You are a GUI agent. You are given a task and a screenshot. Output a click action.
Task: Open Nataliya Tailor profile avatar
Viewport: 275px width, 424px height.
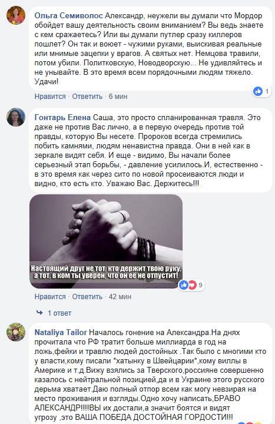point(16,332)
